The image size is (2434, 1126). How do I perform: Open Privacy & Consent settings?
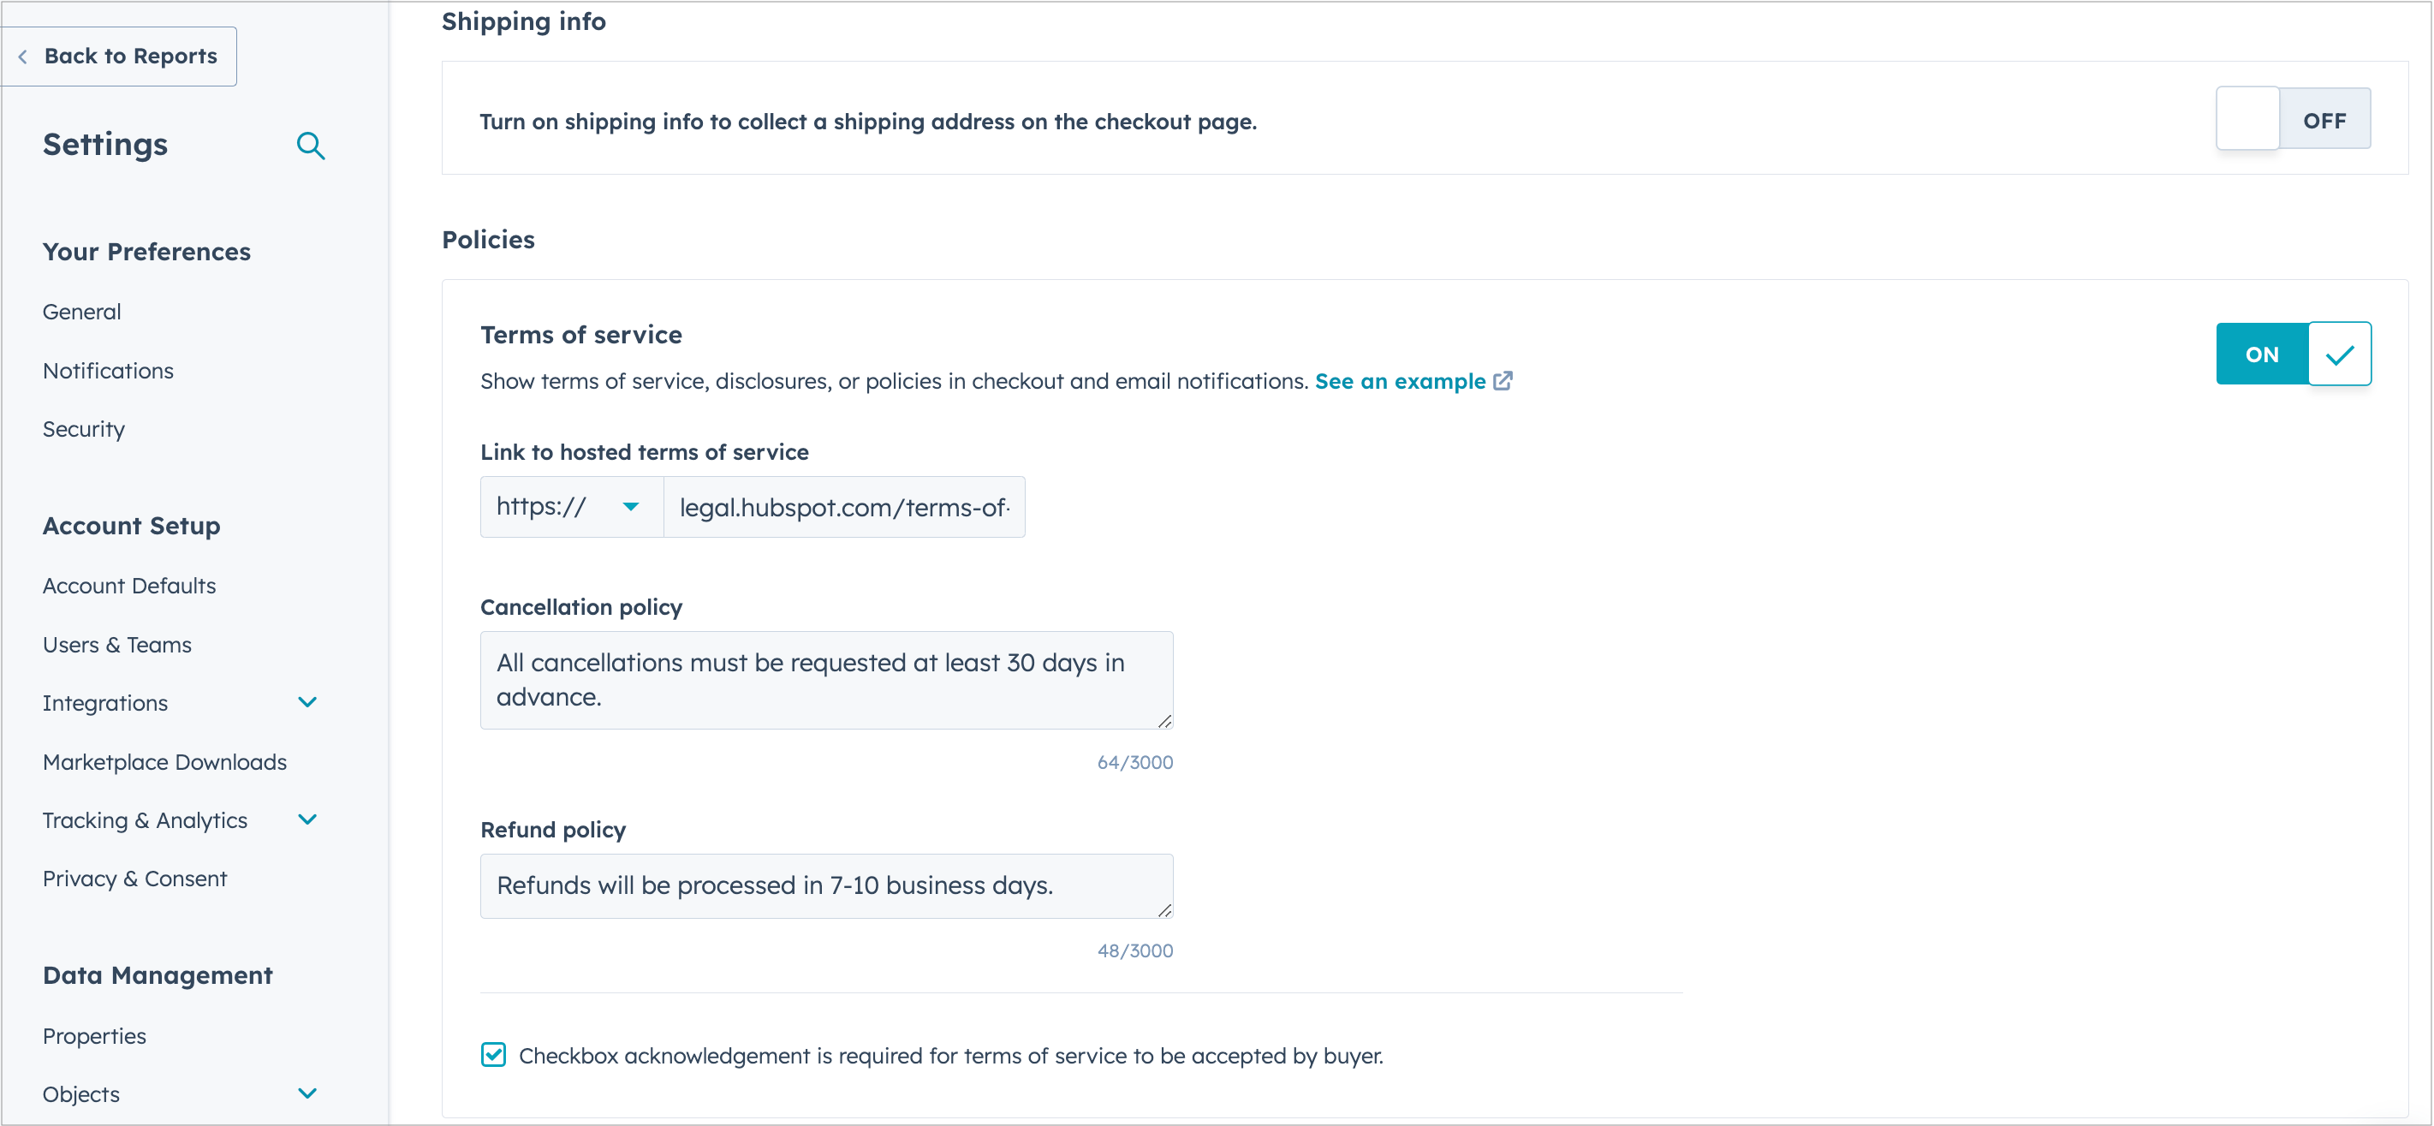point(134,878)
